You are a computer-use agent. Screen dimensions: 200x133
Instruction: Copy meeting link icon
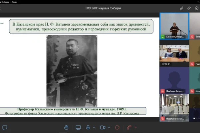pos(189,8)
